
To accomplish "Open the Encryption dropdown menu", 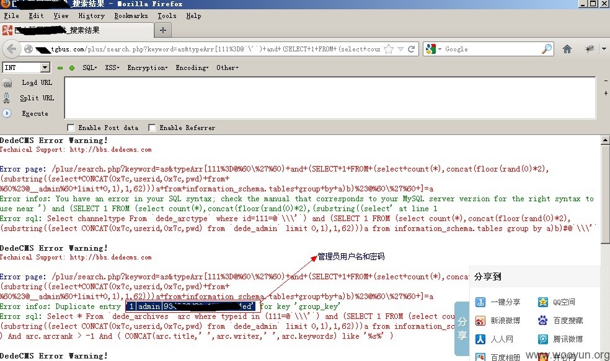I will point(148,67).
